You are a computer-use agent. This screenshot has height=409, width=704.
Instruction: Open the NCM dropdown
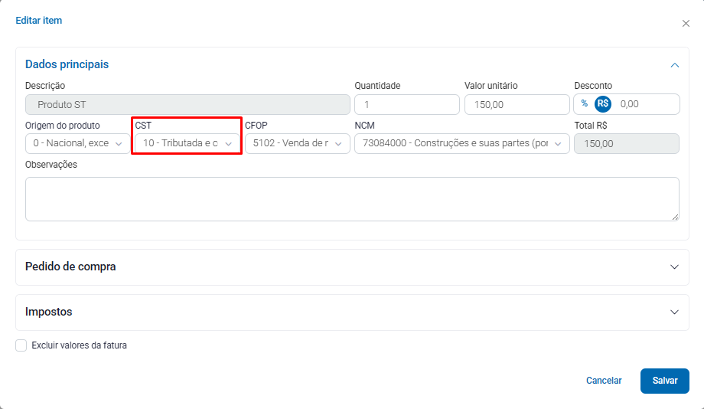pos(461,143)
